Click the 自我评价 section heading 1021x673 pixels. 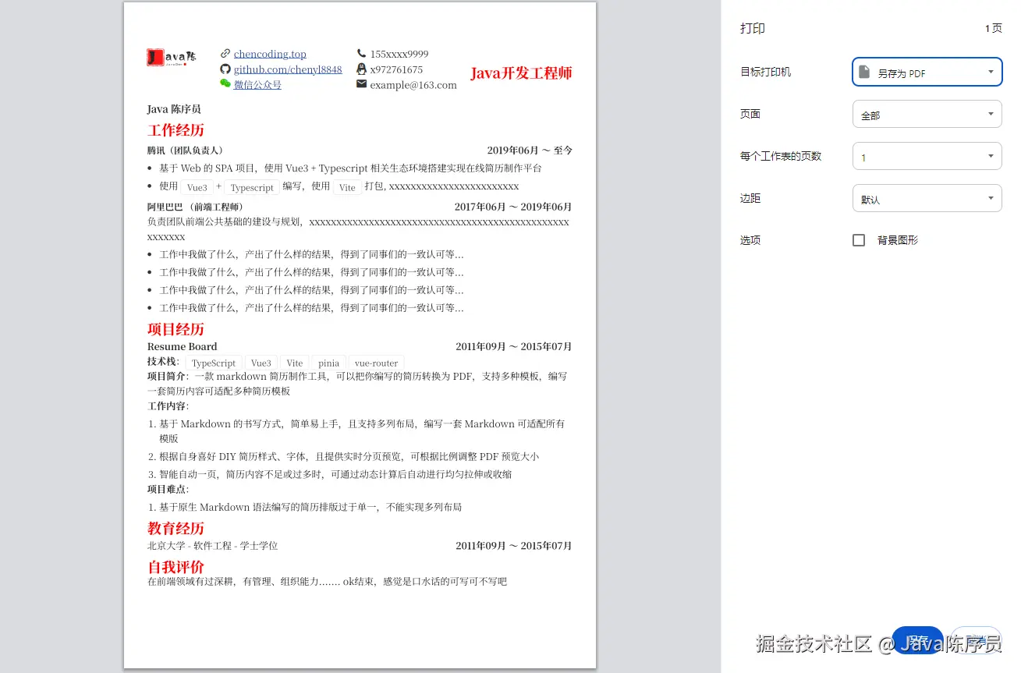coord(175,566)
